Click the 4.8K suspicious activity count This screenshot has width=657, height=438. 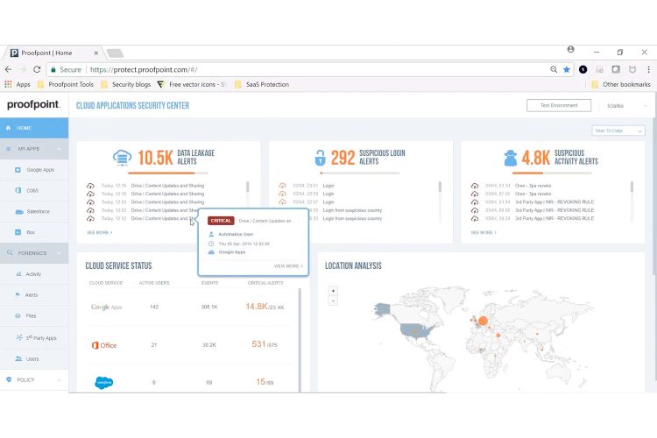[535, 158]
